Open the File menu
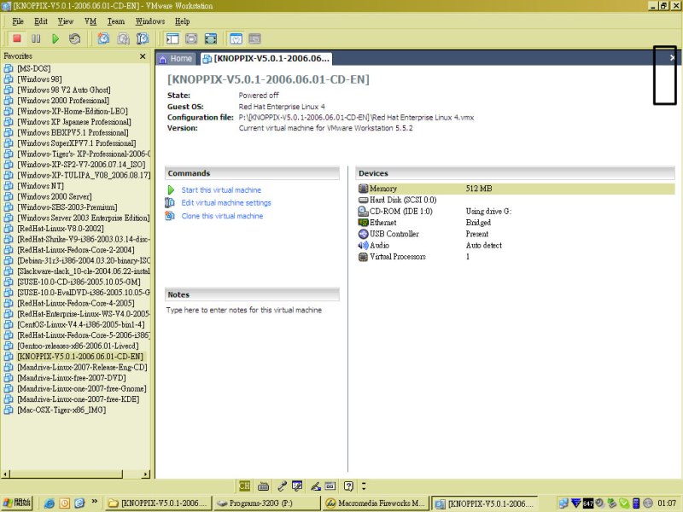Viewport: 683px width, 512px height. pos(18,21)
